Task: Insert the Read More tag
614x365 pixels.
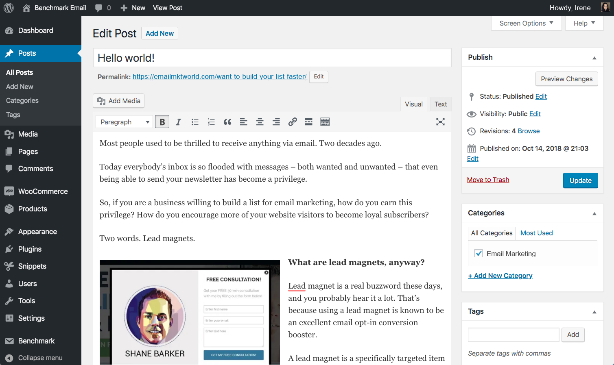Action: point(308,122)
